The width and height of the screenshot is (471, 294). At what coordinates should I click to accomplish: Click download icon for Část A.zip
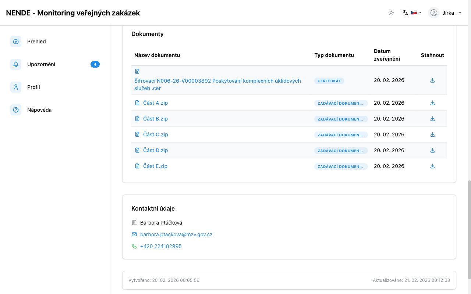[x=432, y=103]
